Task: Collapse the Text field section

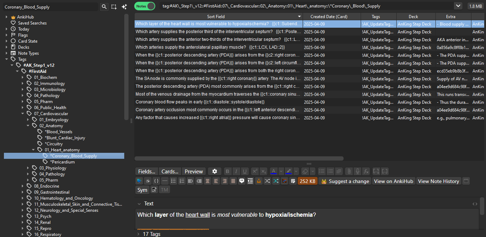Action: click(139, 204)
